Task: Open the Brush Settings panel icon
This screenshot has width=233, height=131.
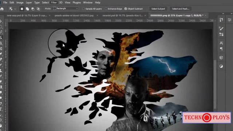Action: 221,28
